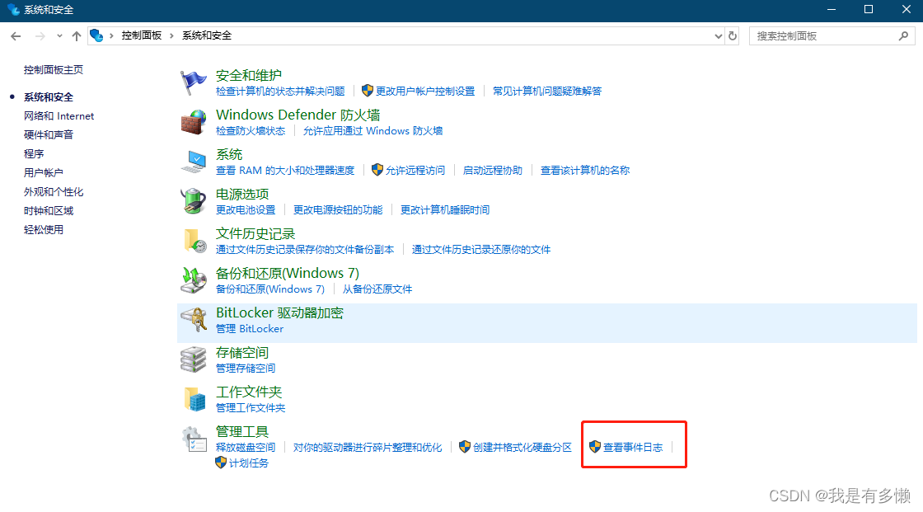Click the BitLocker keys icon

[193, 319]
